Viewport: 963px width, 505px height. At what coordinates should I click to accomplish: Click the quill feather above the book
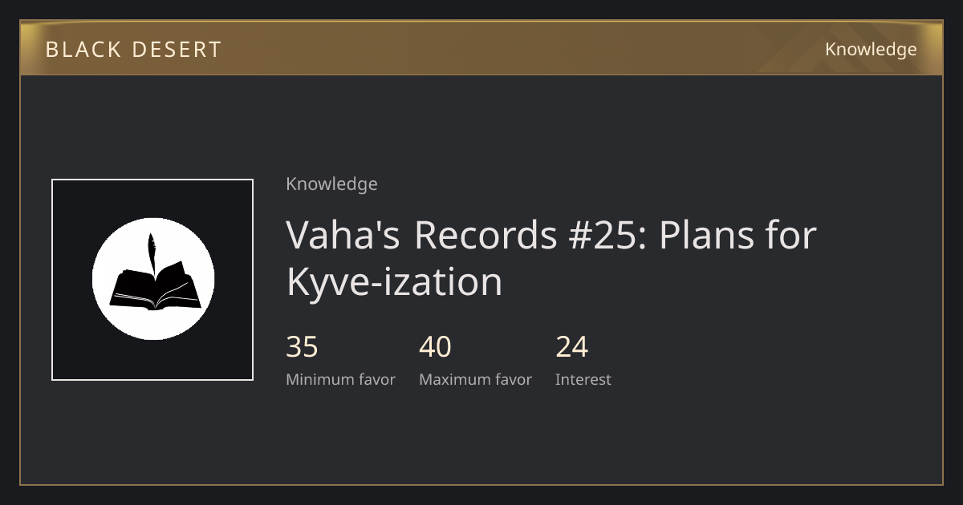coord(151,254)
